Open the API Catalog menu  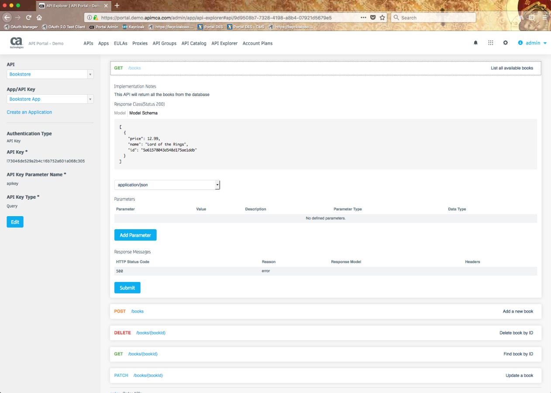[x=194, y=43]
